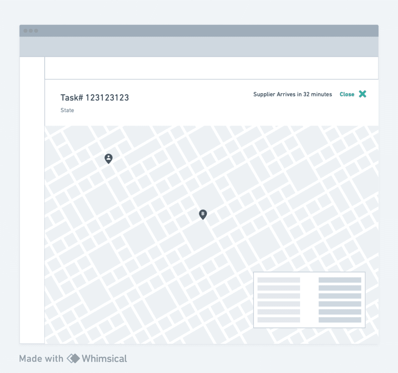Click the State label under task number
398x373 pixels.
point(67,110)
